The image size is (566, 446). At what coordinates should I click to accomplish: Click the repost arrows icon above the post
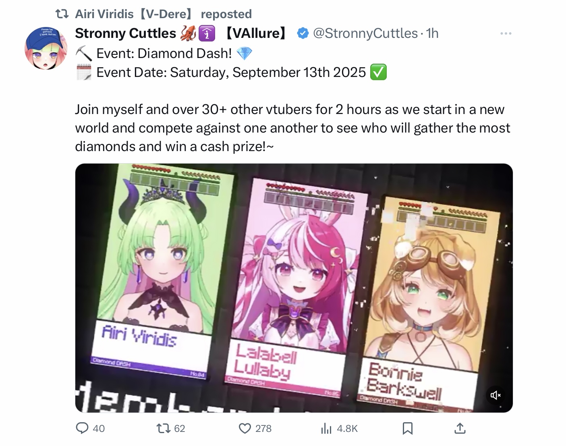62,14
